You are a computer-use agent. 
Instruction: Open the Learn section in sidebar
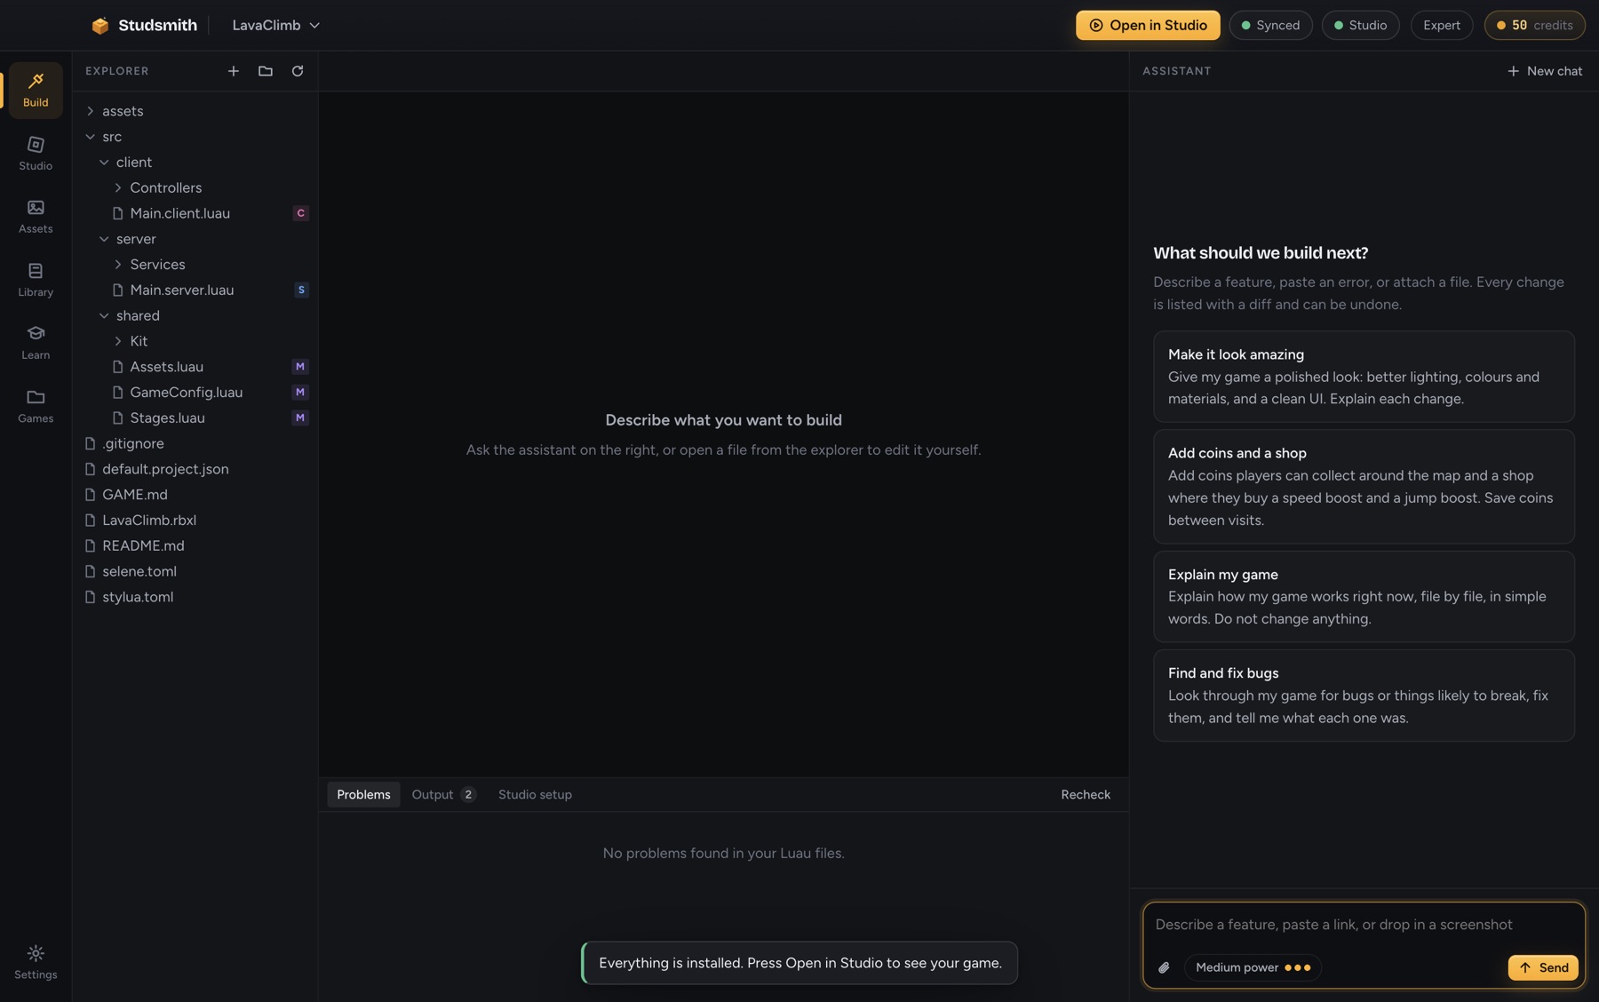click(36, 343)
